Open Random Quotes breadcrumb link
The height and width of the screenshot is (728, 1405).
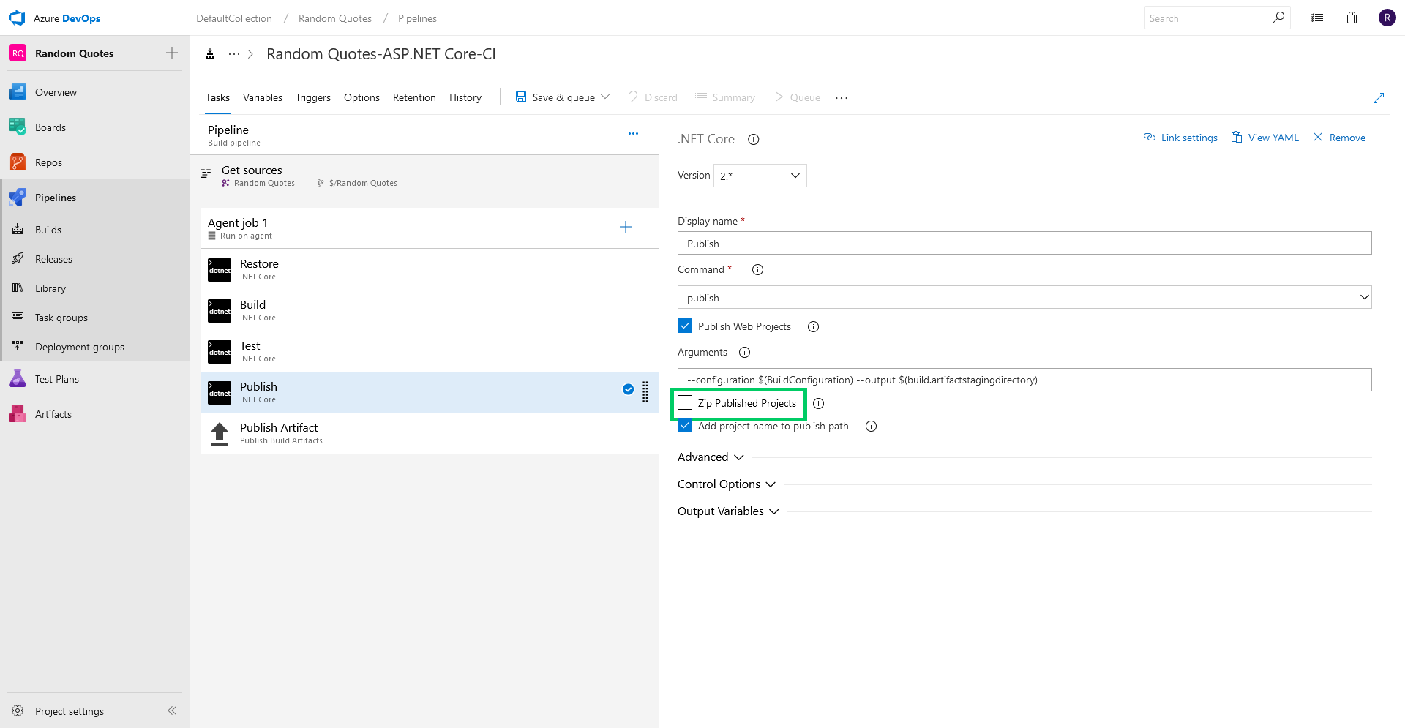click(x=335, y=18)
